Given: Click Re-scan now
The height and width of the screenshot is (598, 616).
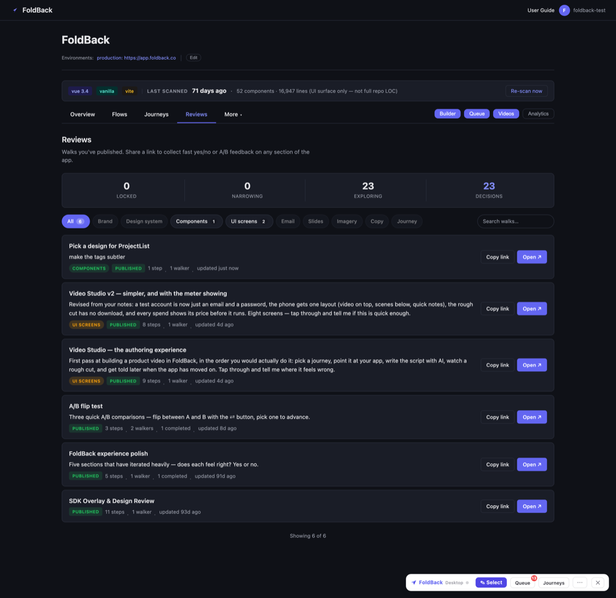Looking at the screenshot, I should pos(526,91).
